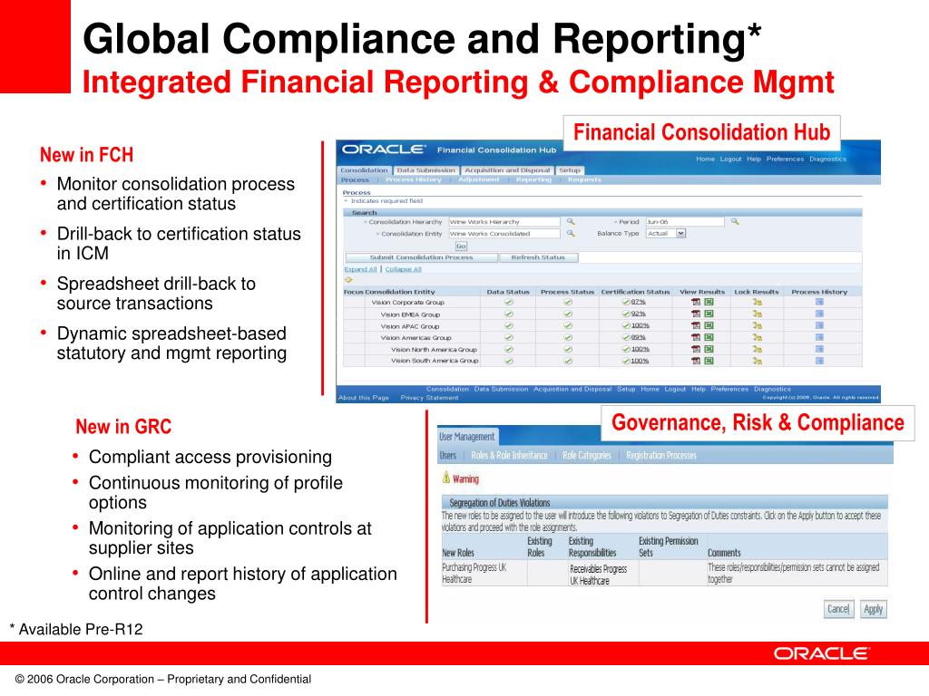The image size is (929, 696).
Task: Open search icon for Consolidation Entity field
Action: tap(571, 233)
